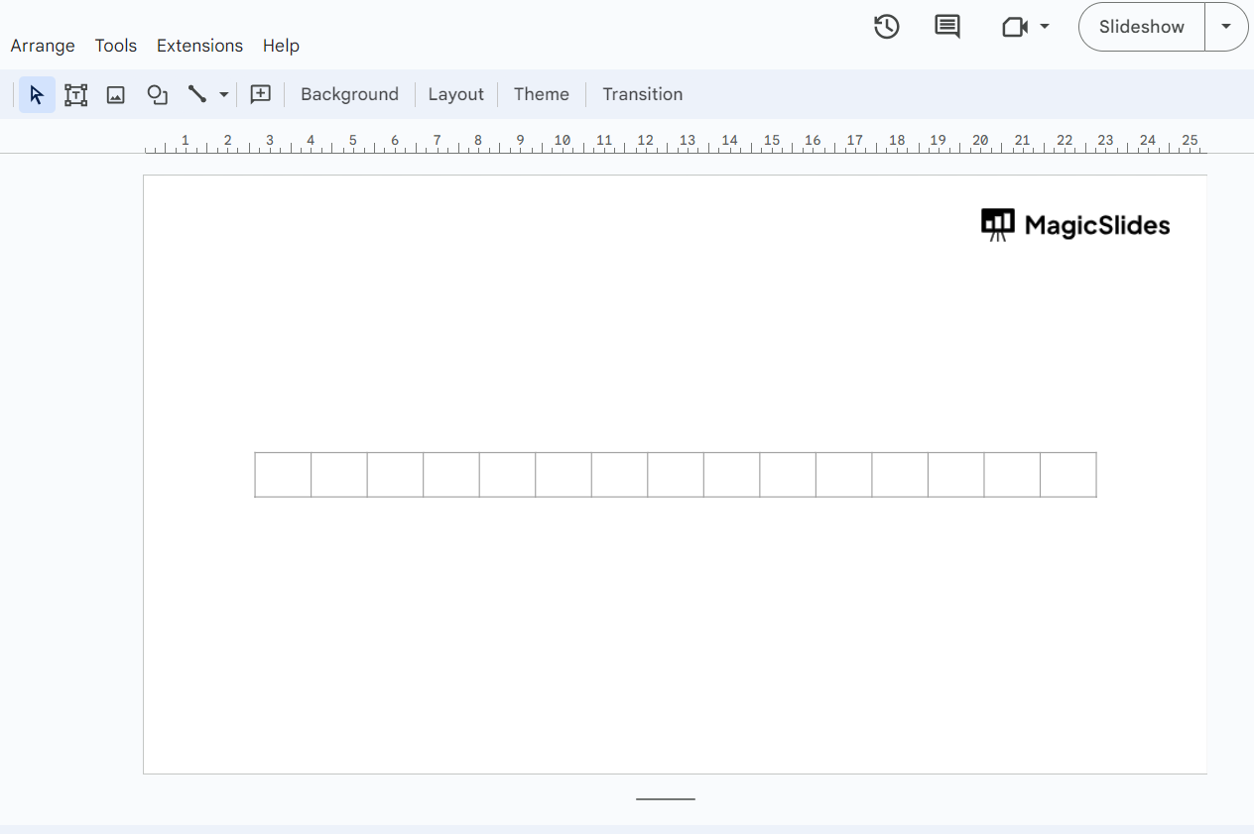Select the Line tool

(x=197, y=94)
